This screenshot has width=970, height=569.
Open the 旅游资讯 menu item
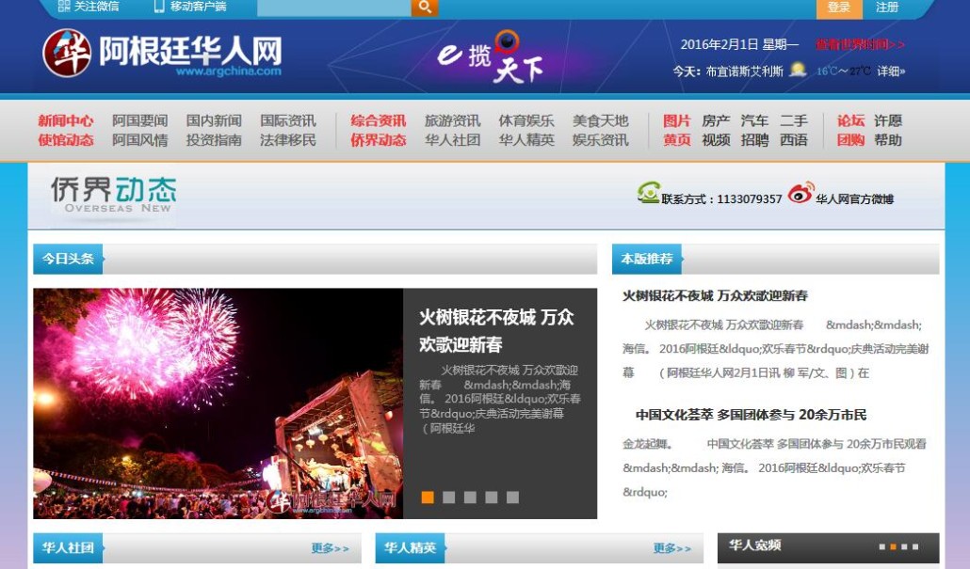(x=452, y=120)
